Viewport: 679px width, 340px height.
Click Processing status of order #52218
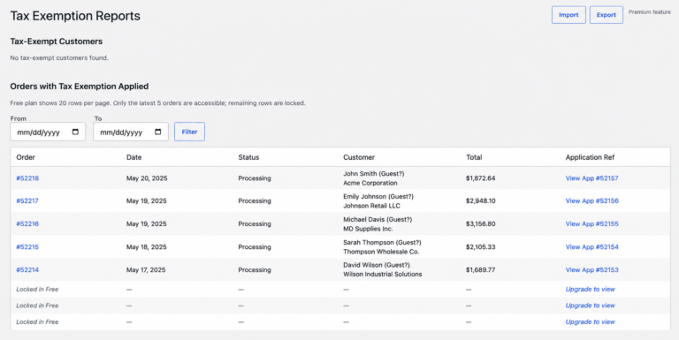(x=255, y=178)
